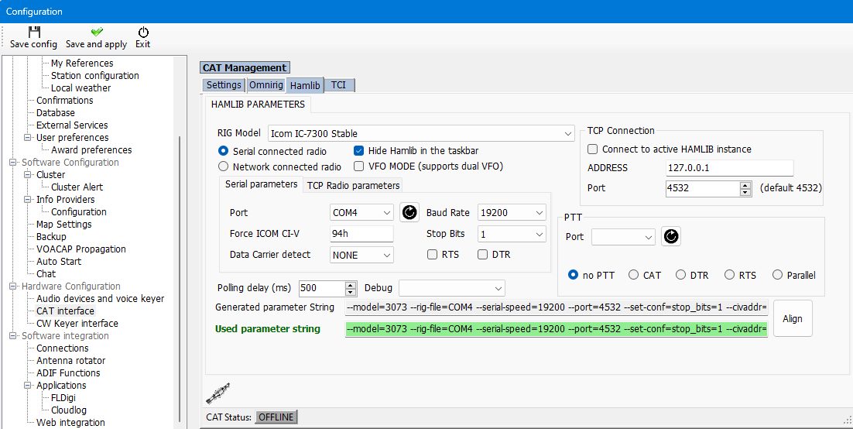Select DTR as PTT method
The height and width of the screenshot is (429, 853).
click(680, 275)
